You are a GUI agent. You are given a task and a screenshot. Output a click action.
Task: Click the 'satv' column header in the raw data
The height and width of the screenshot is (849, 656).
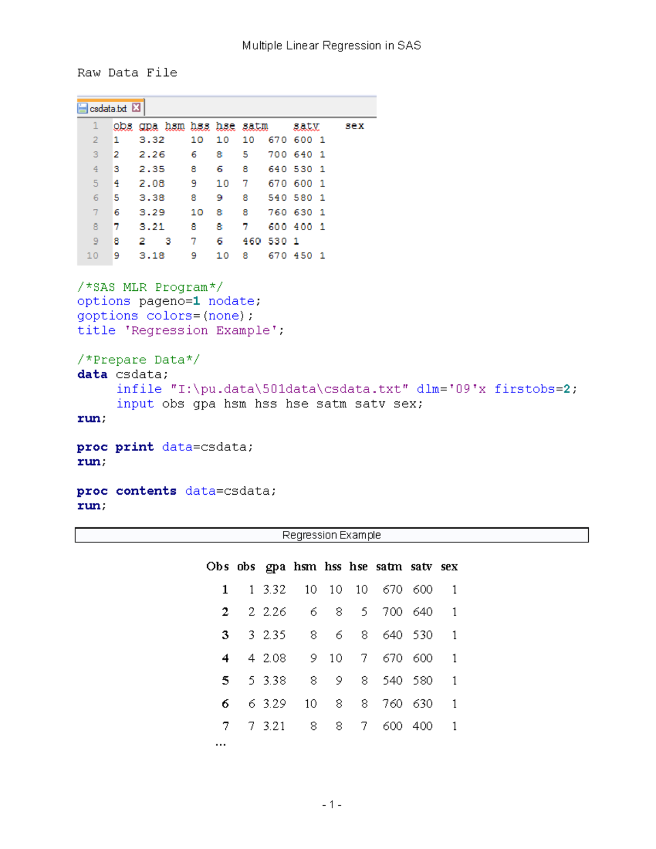[306, 125]
